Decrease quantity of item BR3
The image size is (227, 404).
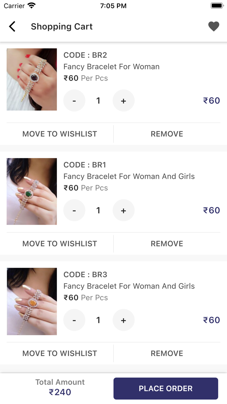click(x=74, y=320)
